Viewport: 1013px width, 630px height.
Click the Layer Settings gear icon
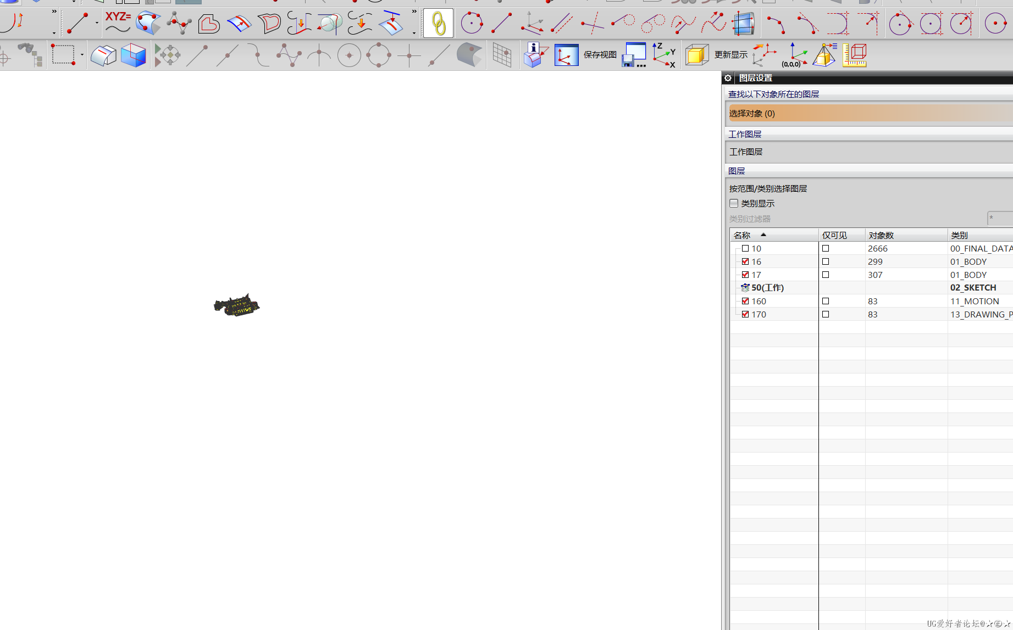pos(728,78)
